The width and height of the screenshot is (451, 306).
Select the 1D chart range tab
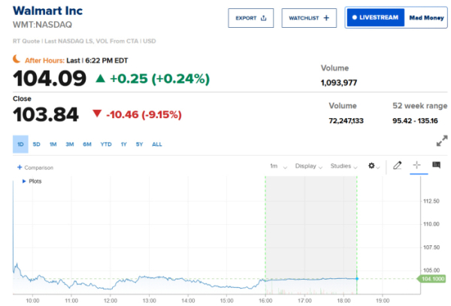point(20,144)
